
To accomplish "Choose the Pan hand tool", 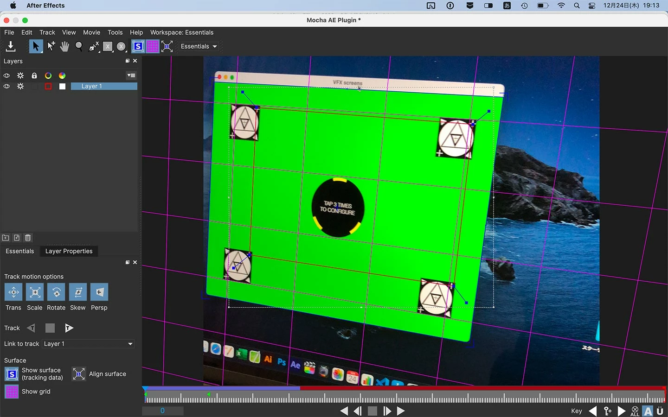I will coord(64,46).
